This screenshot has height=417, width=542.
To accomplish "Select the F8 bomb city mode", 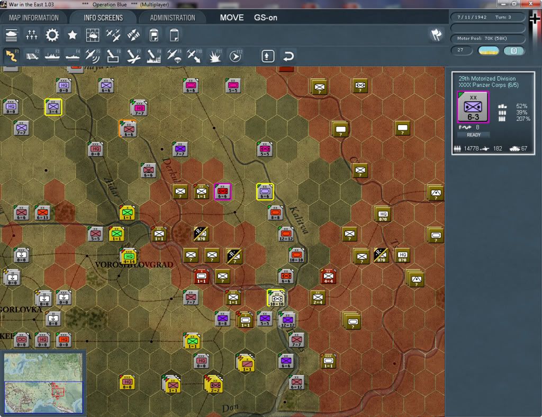I will (154, 56).
